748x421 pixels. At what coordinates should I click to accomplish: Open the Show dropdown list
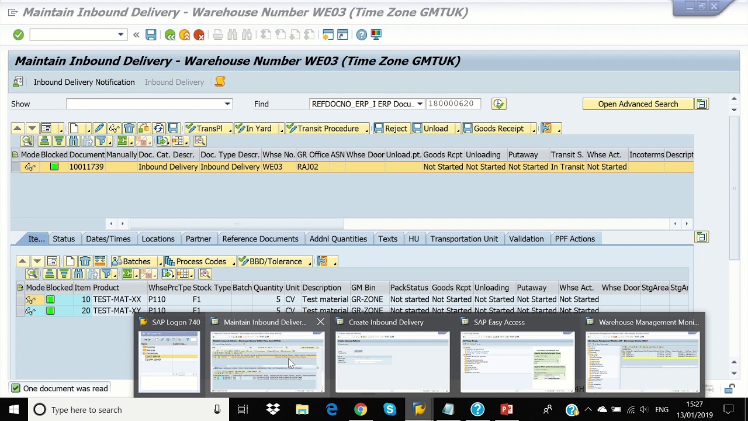227,104
